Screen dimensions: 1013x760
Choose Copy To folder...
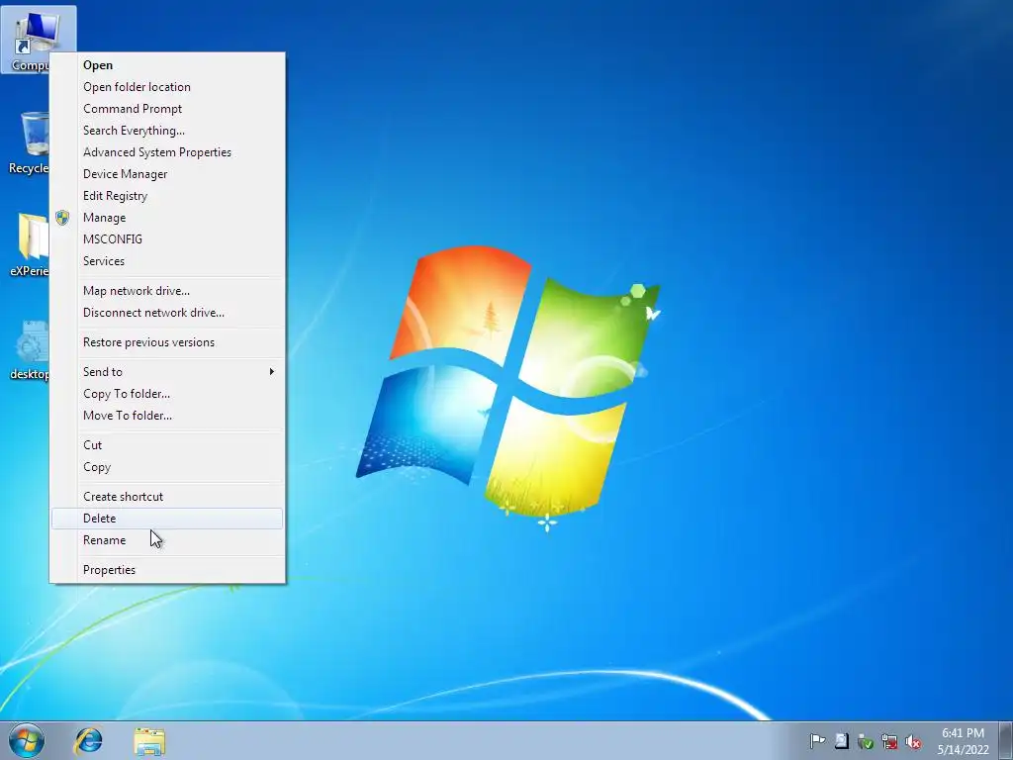[x=167, y=394]
